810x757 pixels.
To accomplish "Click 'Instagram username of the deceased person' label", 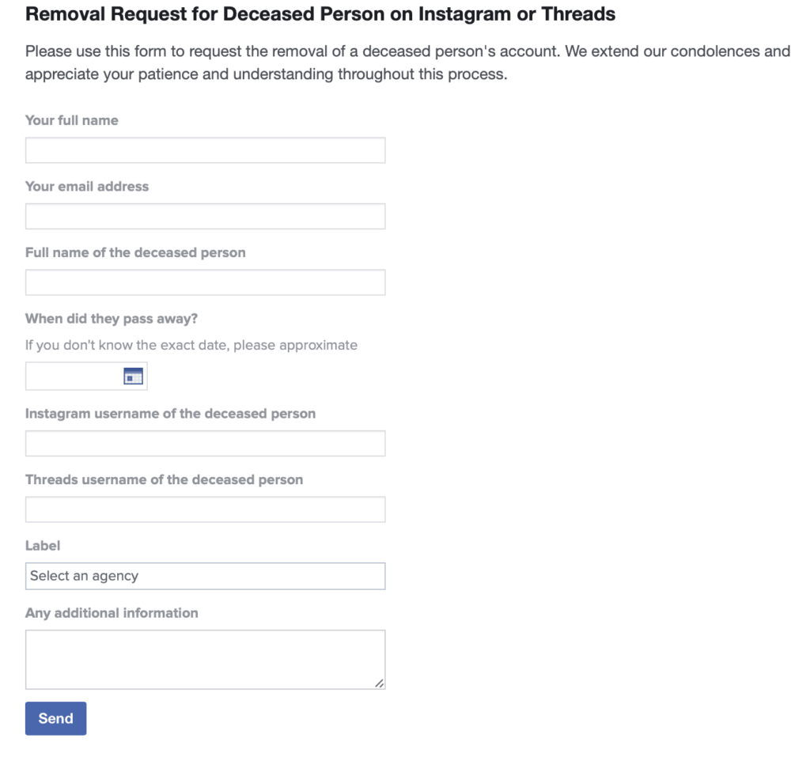I will [170, 414].
